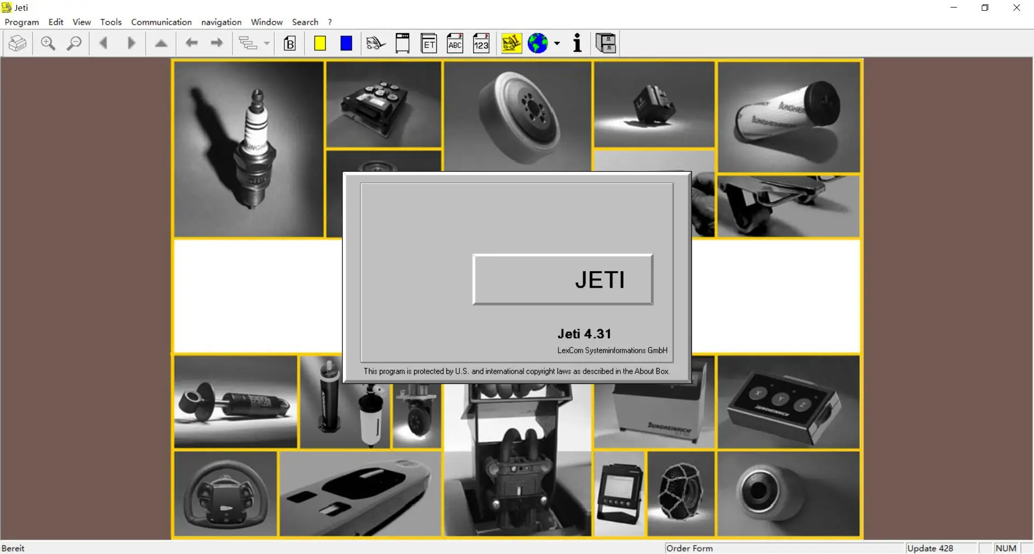Image resolution: width=1034 pixels, height=554 pixels.
Task: Click the wheel hub thumbnail
Action: (518, 116)
